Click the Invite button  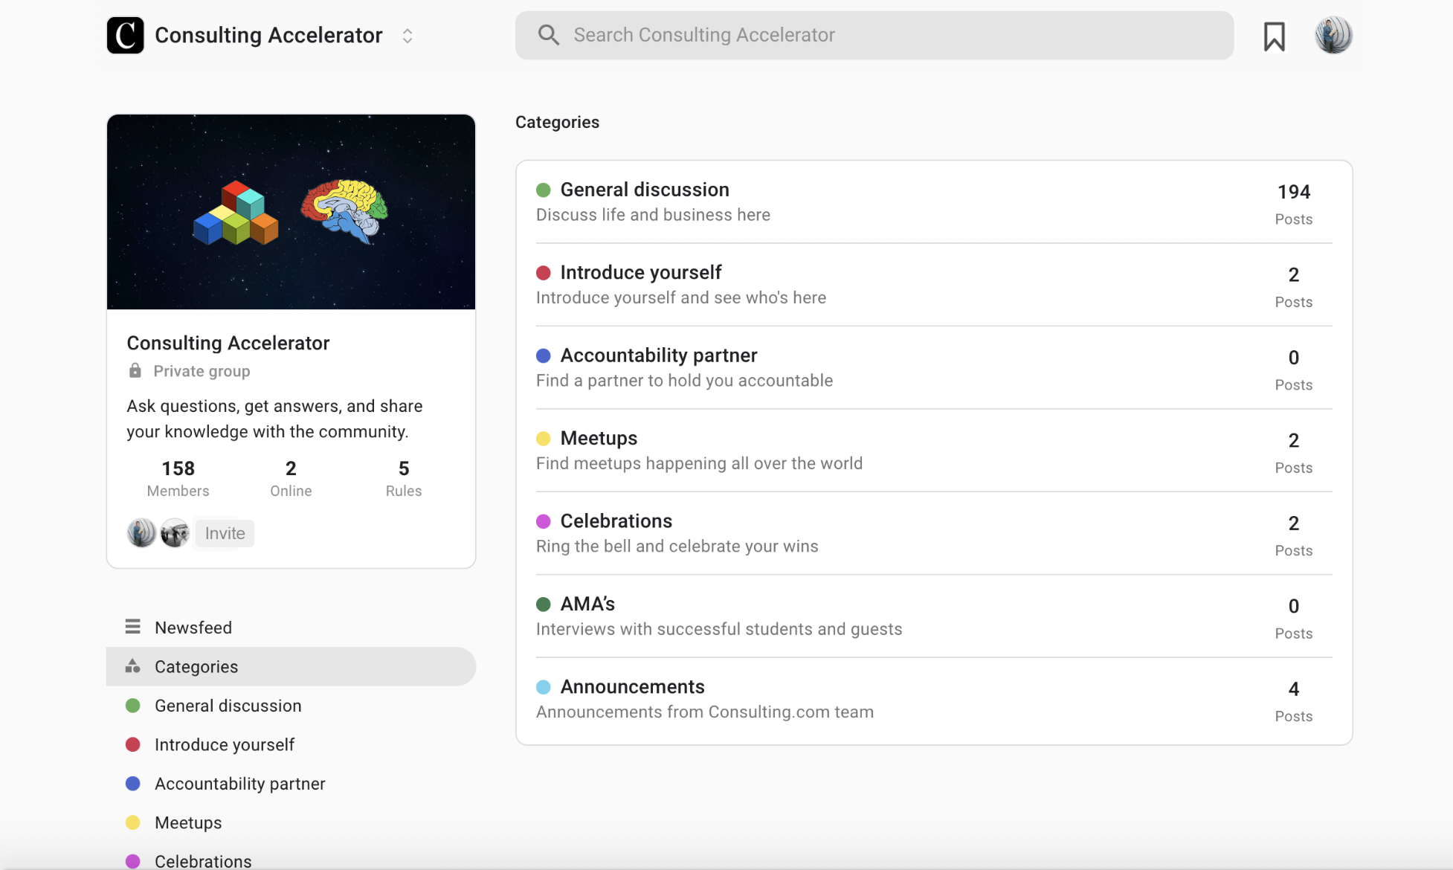click(x=224, y=532)
